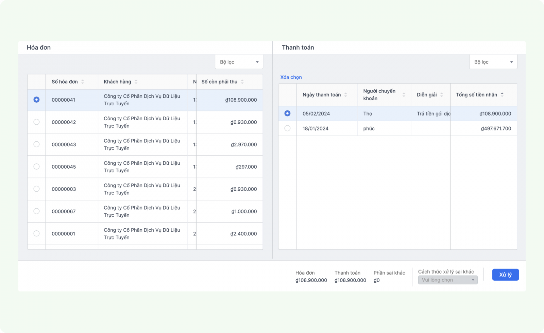The width and height of the screenshot is (544, 333).
Task: Sort by Ngày thanh toán icon
Action: [x=345, y=95]
